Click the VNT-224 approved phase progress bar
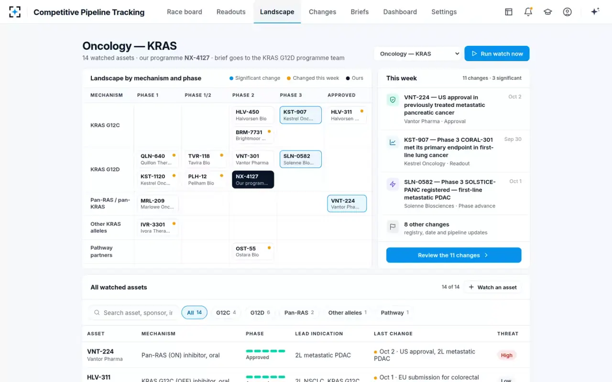 coord(265,351)
